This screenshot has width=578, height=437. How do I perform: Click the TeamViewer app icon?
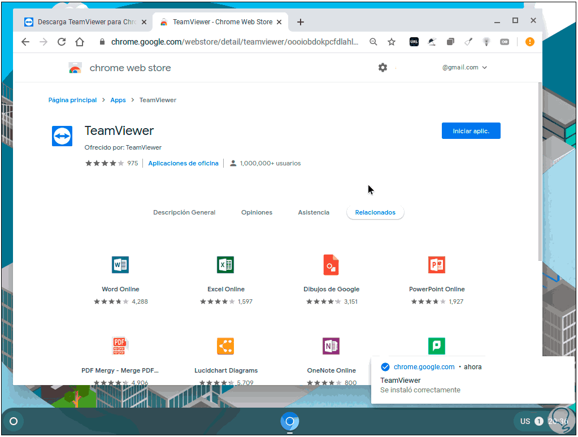(62, 136)
